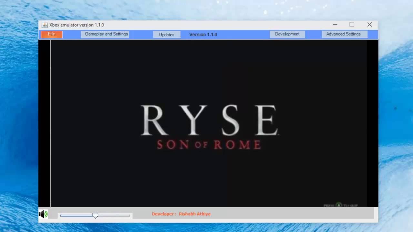Mute sound with the speaker icon
Viewport: 413px width, 232px height.
click(43, 214)
